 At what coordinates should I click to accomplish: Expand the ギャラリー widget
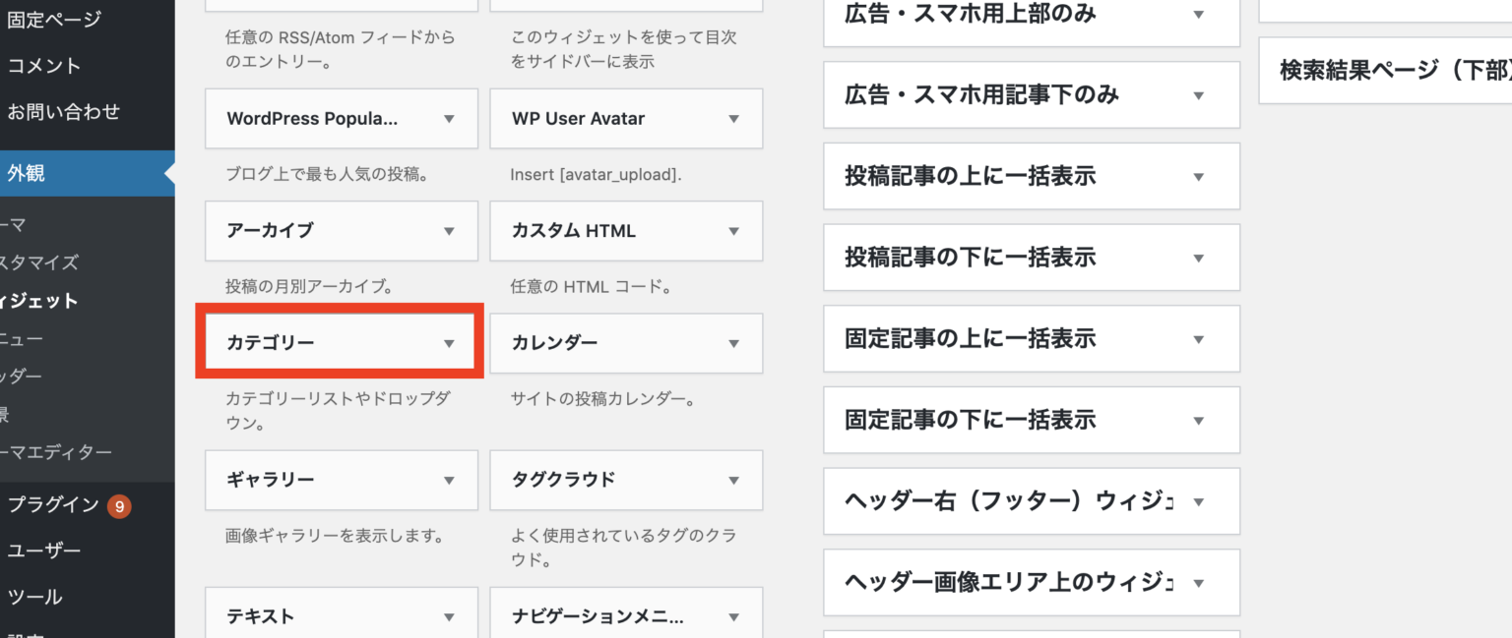pyautogui.click(x=340, y=480)
